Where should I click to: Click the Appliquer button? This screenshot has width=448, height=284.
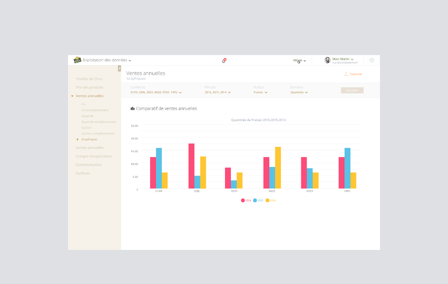(x=352, y=90)
